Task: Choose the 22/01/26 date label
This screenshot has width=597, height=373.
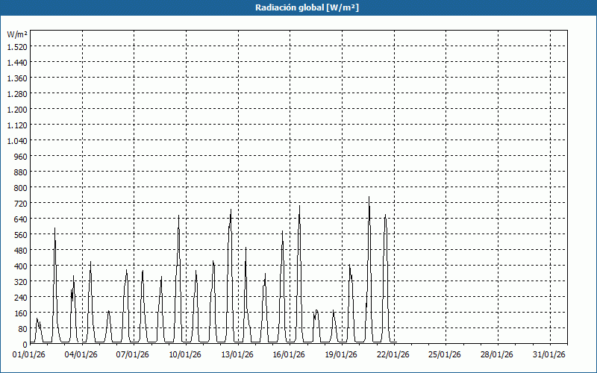Action: pos(394,354)
